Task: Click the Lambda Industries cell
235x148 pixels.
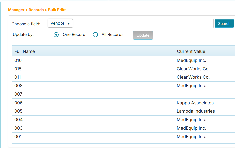Action: (x=196, y=111)
